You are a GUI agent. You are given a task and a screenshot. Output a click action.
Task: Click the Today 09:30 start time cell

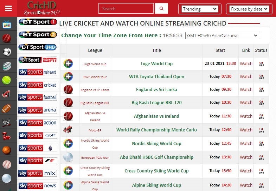220,89
